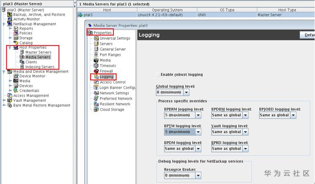Screen dimensions: 315x184
Task: Select Logging in properties tree
Action: [106, 77]
